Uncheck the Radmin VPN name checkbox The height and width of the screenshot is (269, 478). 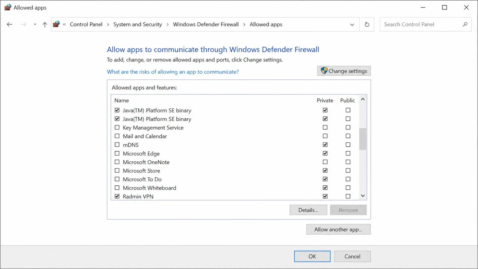tap(117, 196)
